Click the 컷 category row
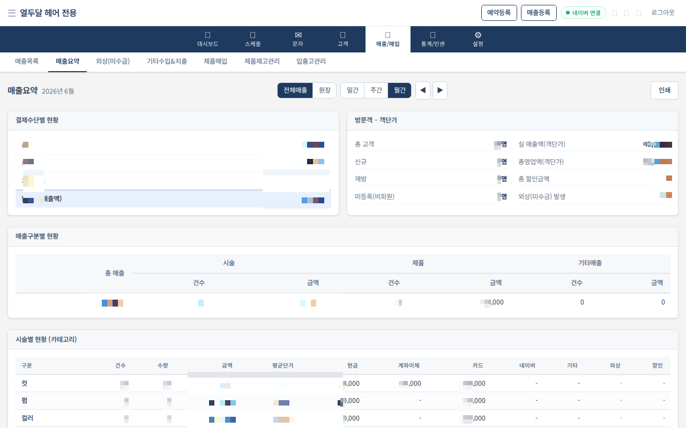The image size is (686, 428). 343,384
